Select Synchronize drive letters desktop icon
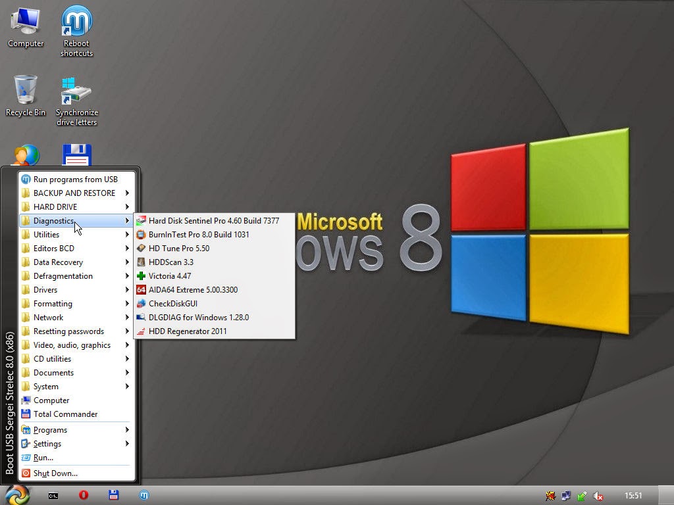 click(x=76, y=101)
